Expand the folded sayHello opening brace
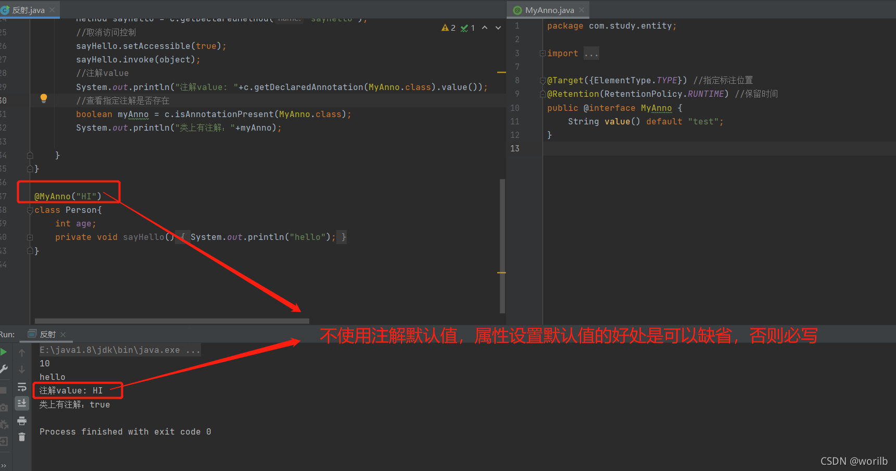This screenshot has width=896, height=471. 182,237
